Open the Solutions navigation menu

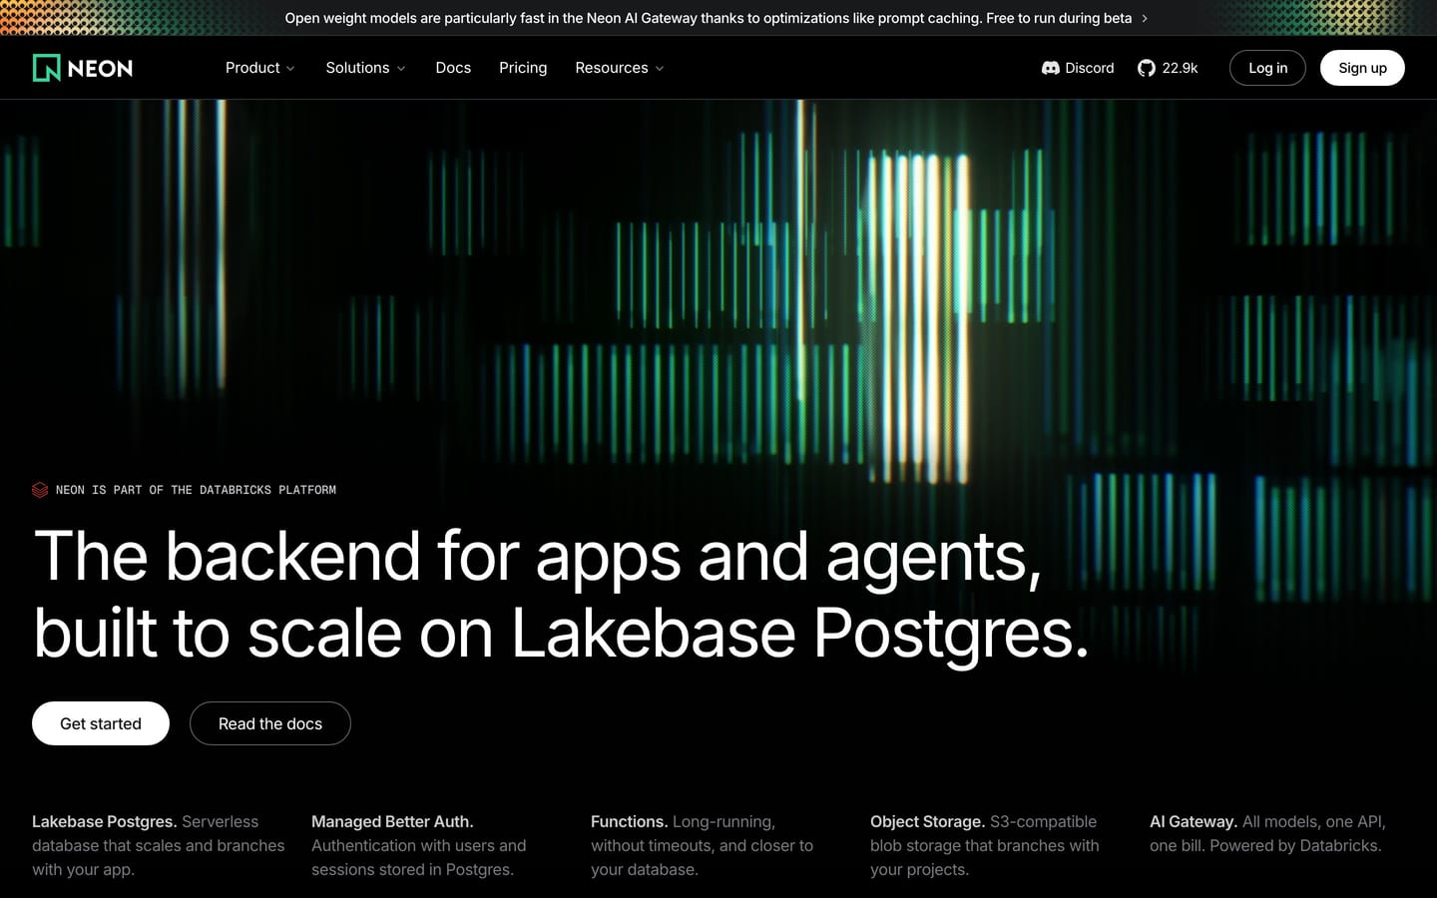366,68
